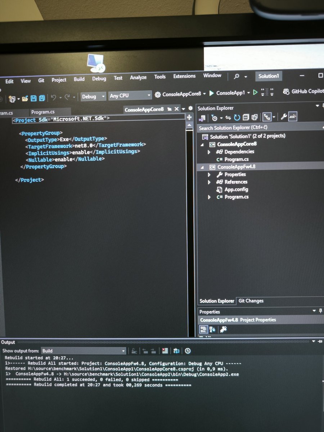
Task: Expand the References node
Action: tap(209, 182)
